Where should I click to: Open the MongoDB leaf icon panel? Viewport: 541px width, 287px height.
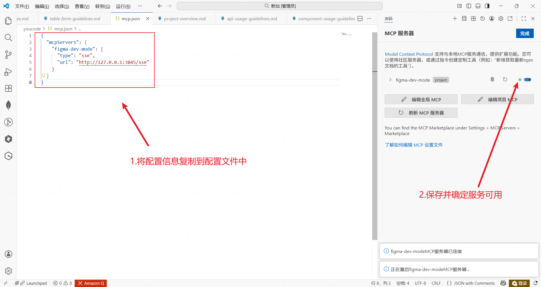pos(8,105)
